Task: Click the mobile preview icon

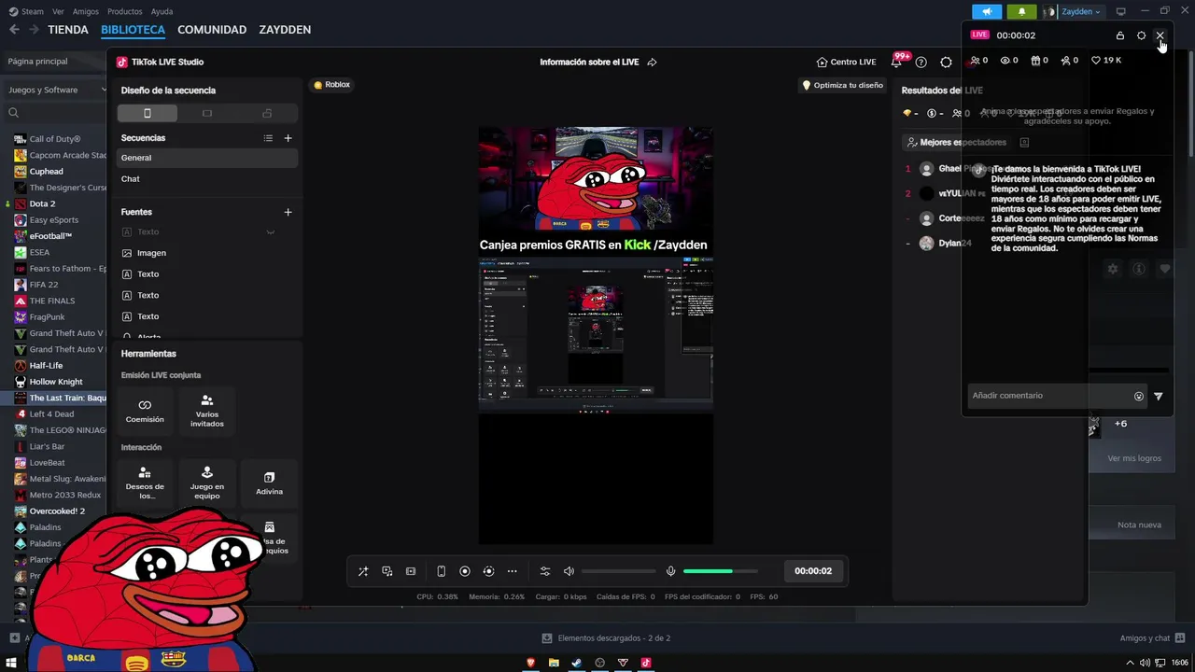Action: pos(442,571)
